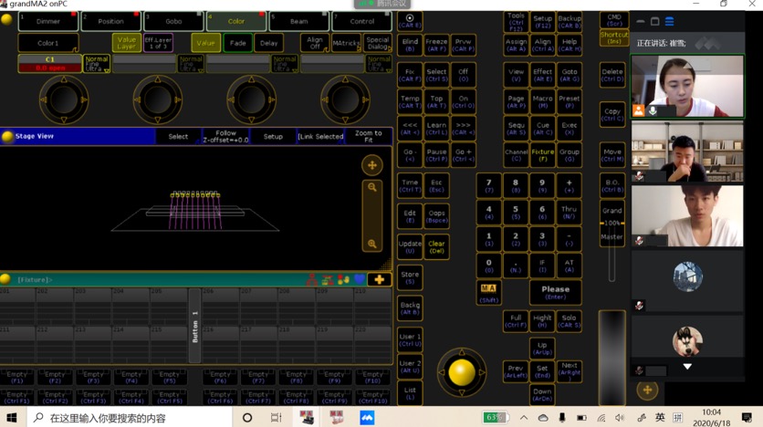Expand more participants with down arrow
This screenshot has height=427, width=763.
(x=687, y=366)
